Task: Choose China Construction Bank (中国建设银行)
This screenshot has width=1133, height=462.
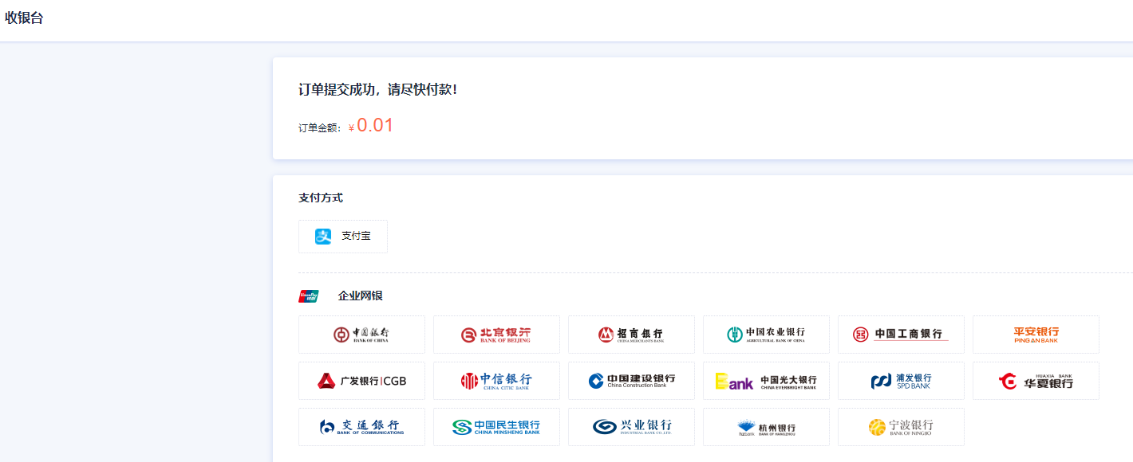Action: tap(631, 381)
